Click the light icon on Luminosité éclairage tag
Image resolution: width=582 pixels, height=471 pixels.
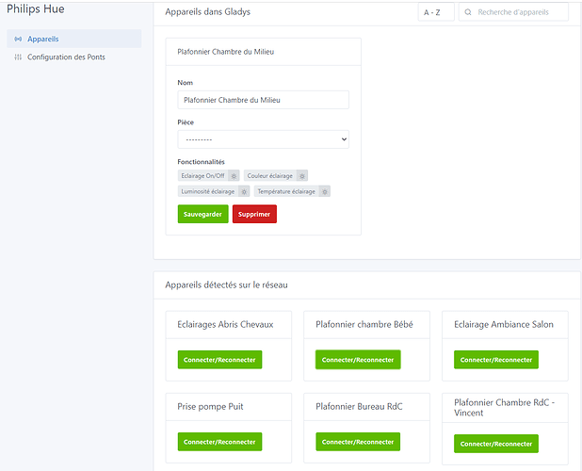[x=244, y=191]
